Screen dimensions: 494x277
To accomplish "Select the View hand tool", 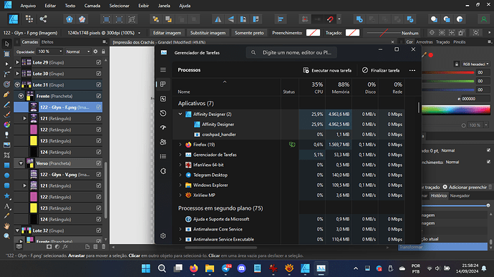I will coord(6,226).
